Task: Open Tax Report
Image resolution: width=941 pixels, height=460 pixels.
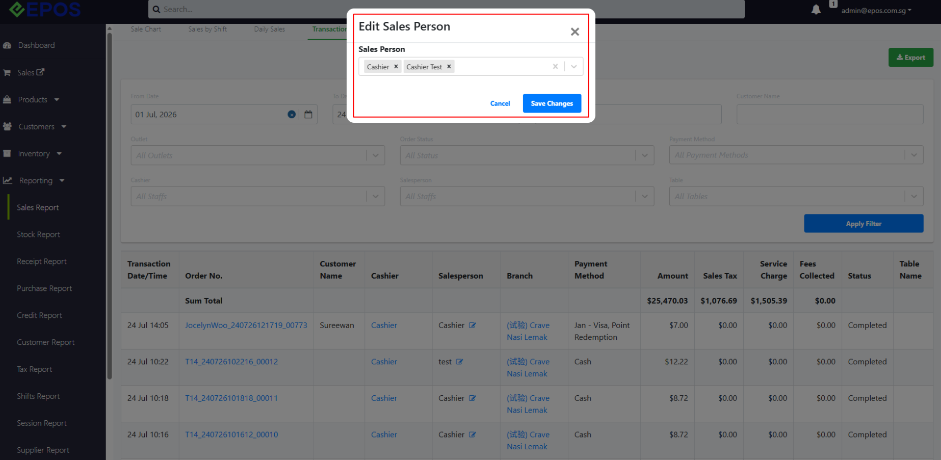Action: point(34,369)
